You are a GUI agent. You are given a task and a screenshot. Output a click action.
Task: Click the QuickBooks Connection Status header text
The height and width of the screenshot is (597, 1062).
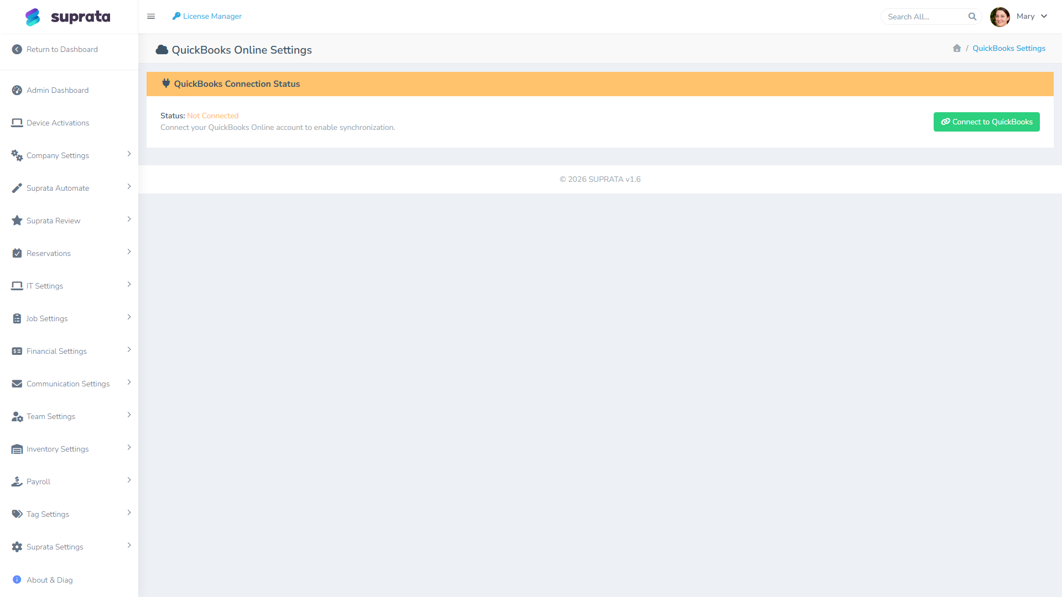(x=237, y=83)
